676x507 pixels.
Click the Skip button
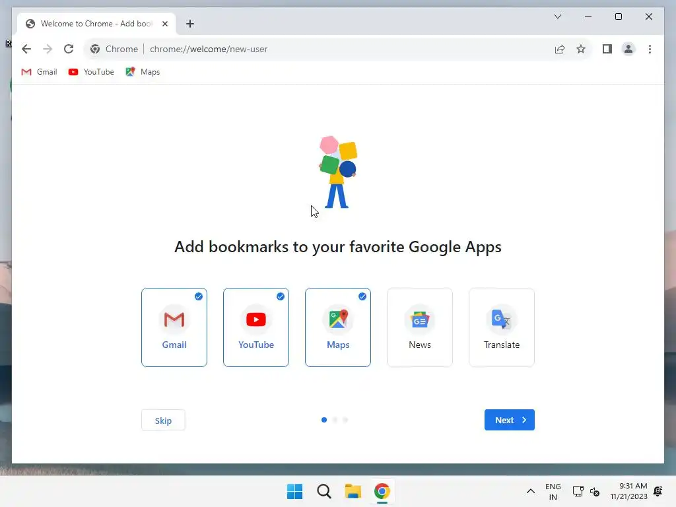[164, 421]
